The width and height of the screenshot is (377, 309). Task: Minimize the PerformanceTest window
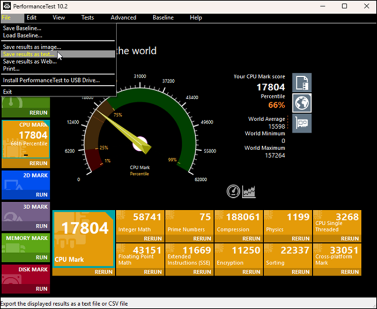(323, 6)
